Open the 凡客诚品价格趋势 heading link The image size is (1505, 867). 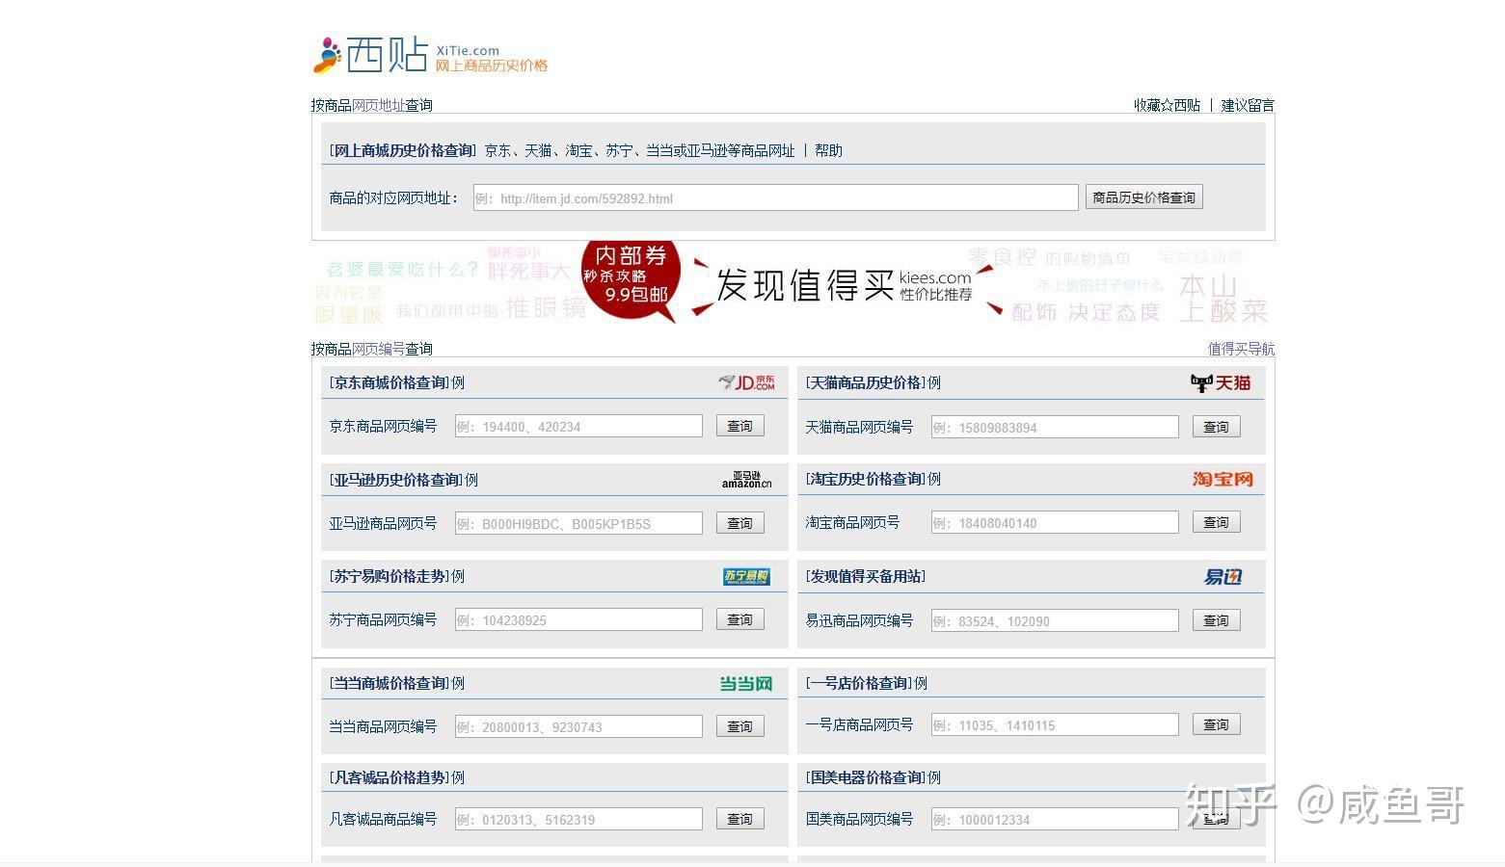tap(390, 777)
